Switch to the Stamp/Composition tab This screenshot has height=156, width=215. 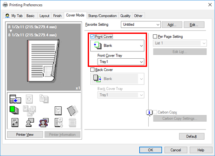coord(102,16)
